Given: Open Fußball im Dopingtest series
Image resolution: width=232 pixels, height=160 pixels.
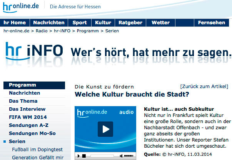Looking at the screenshot, I should pos(37,150).
